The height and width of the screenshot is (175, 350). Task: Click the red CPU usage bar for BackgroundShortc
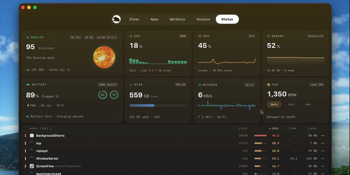click(x=261, y=135)
